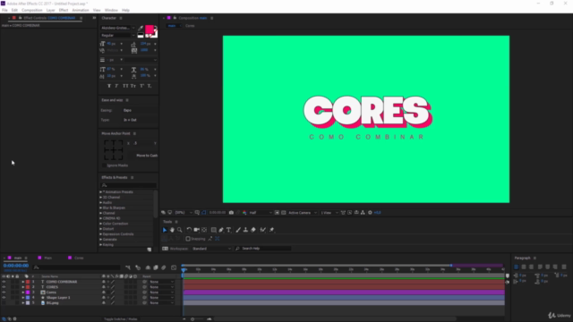Click the Move to Comp button
573x322 pixels.
pos(147,156)
